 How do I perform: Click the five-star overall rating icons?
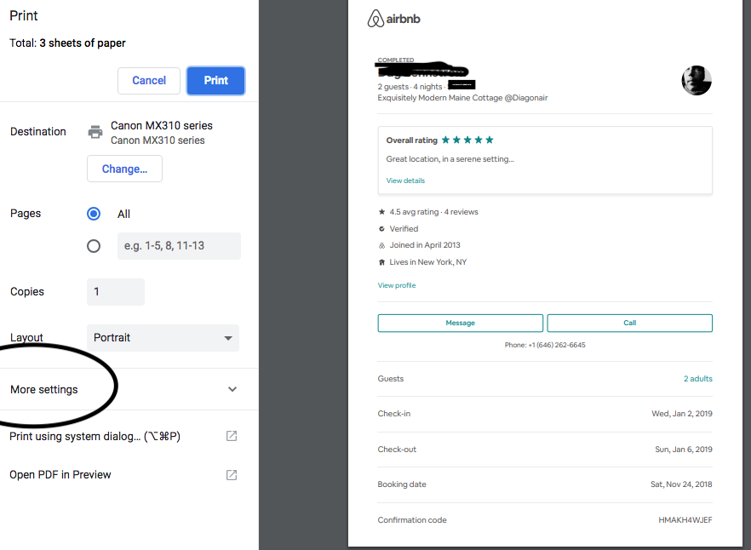pos(467,140)
